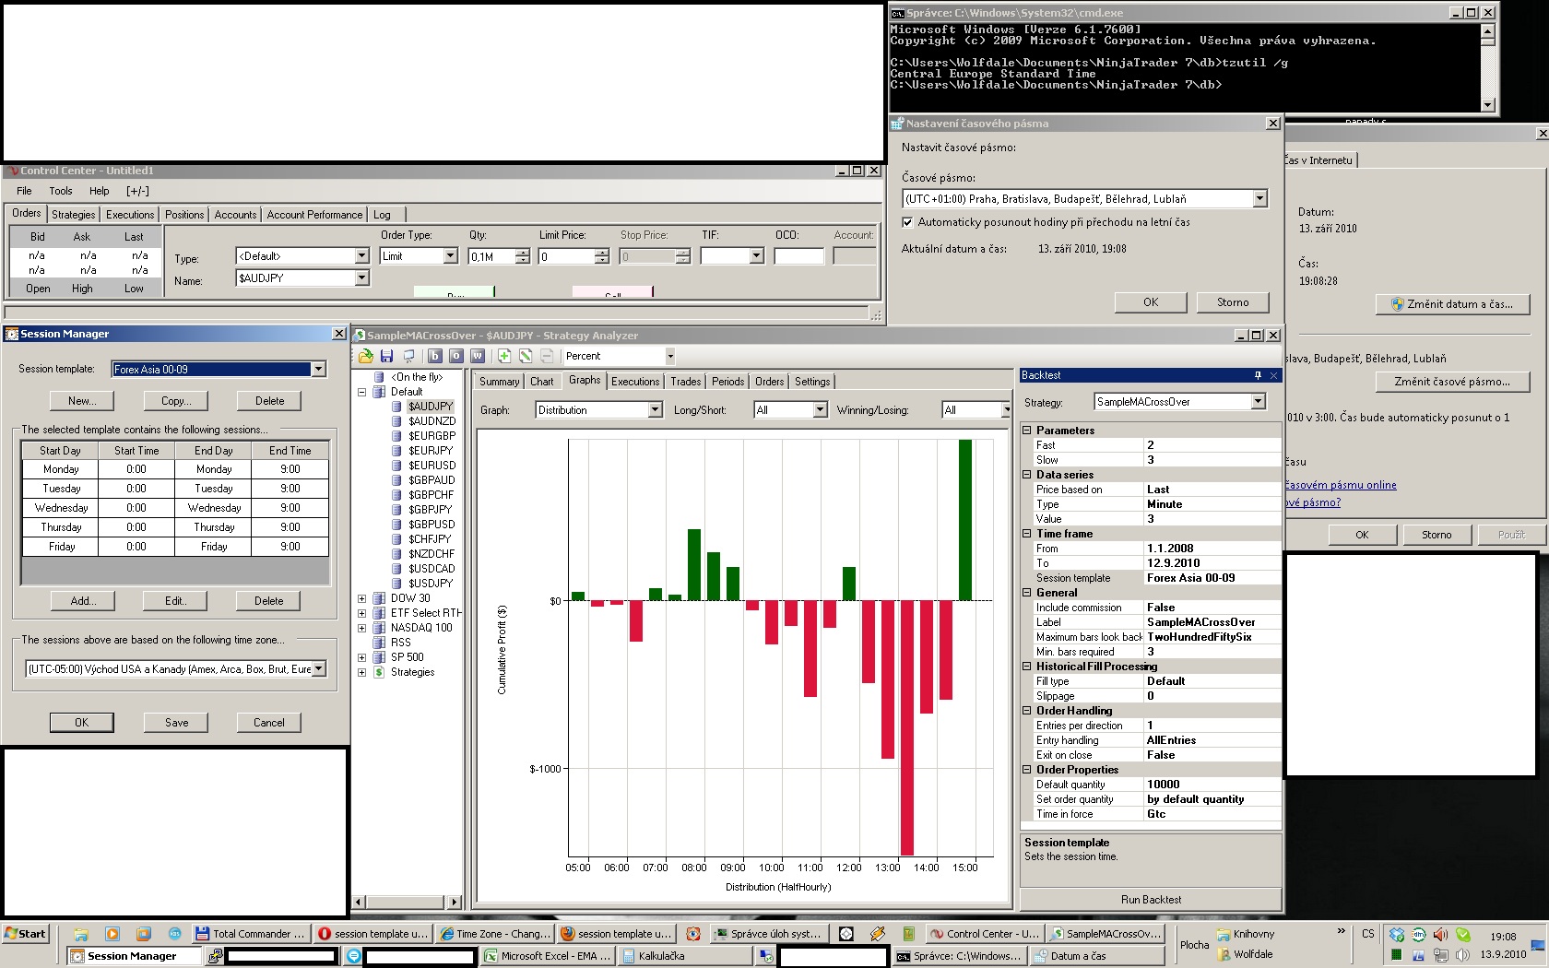
Task: Click Storno in time zone settings dialog
Action: 1233,302
